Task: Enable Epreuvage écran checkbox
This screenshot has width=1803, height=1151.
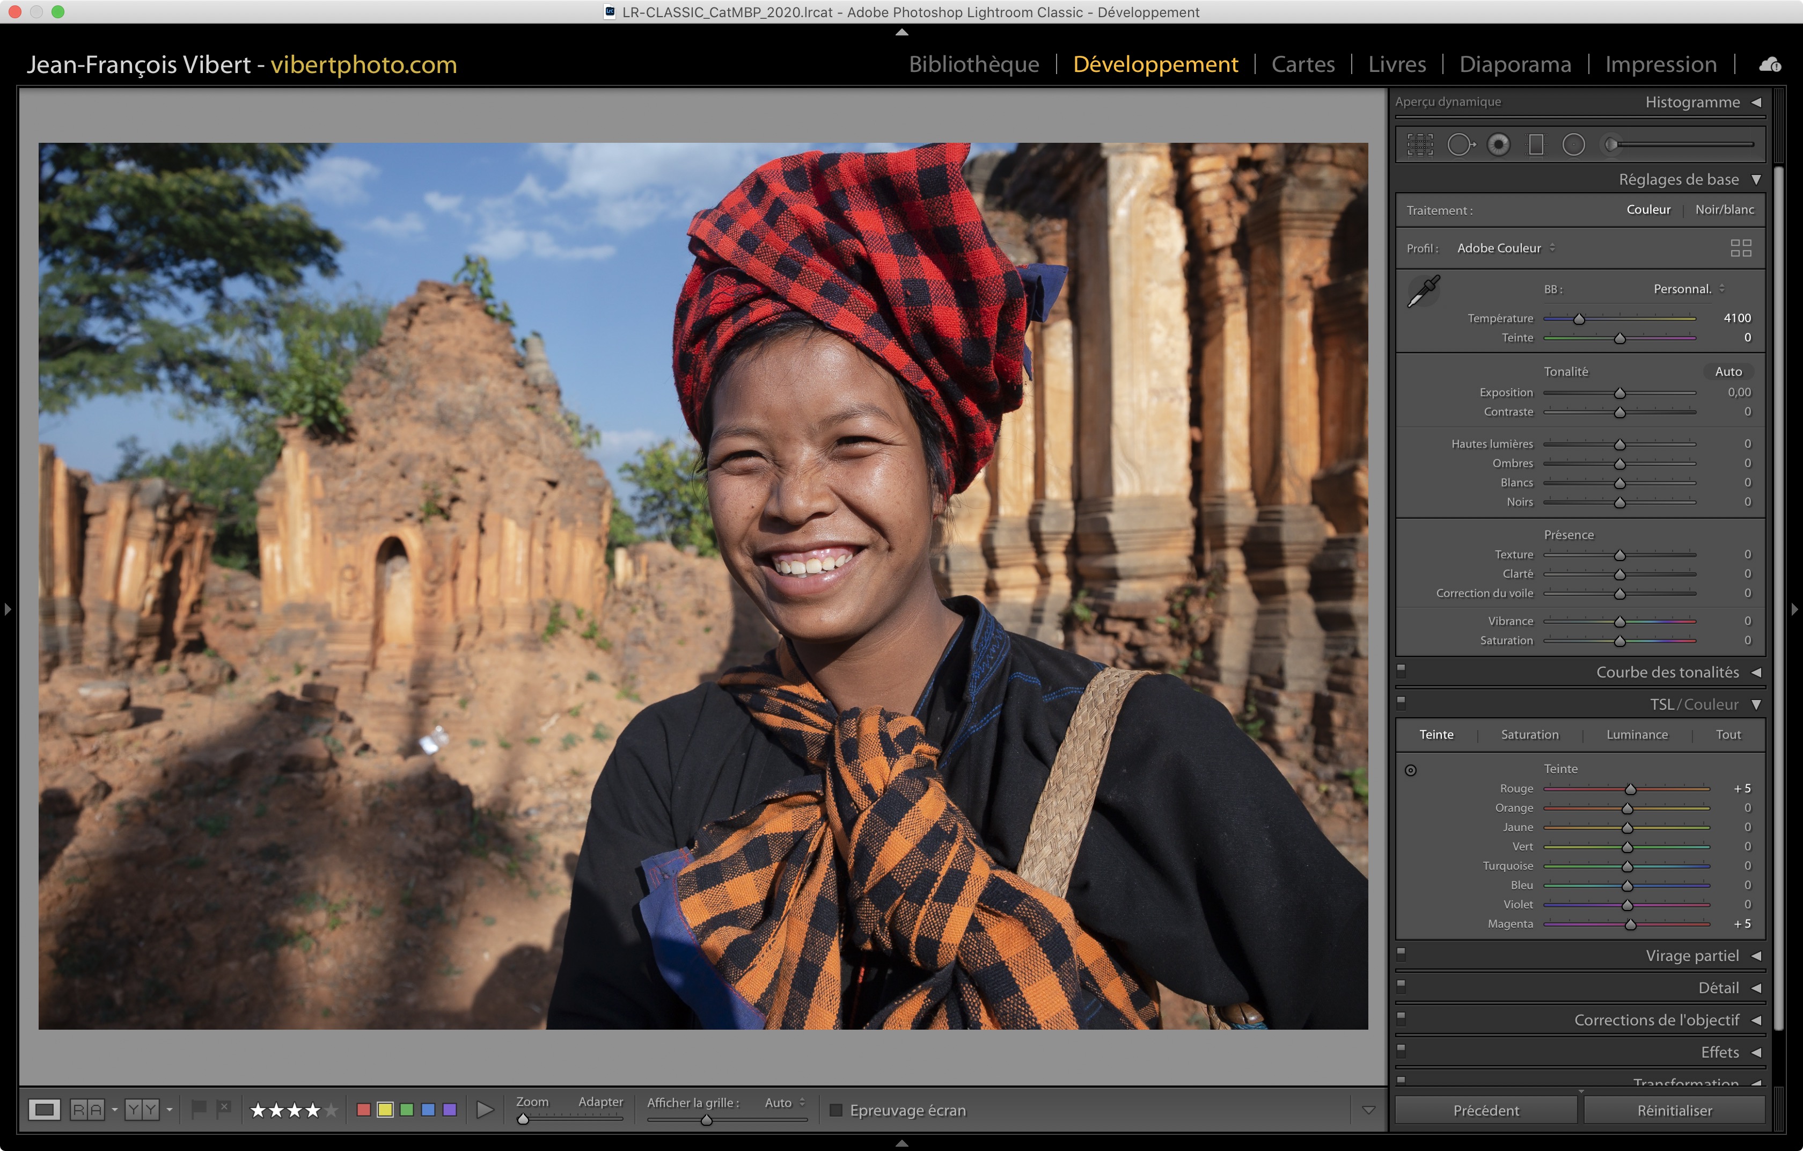Action: coord(837,1110)
